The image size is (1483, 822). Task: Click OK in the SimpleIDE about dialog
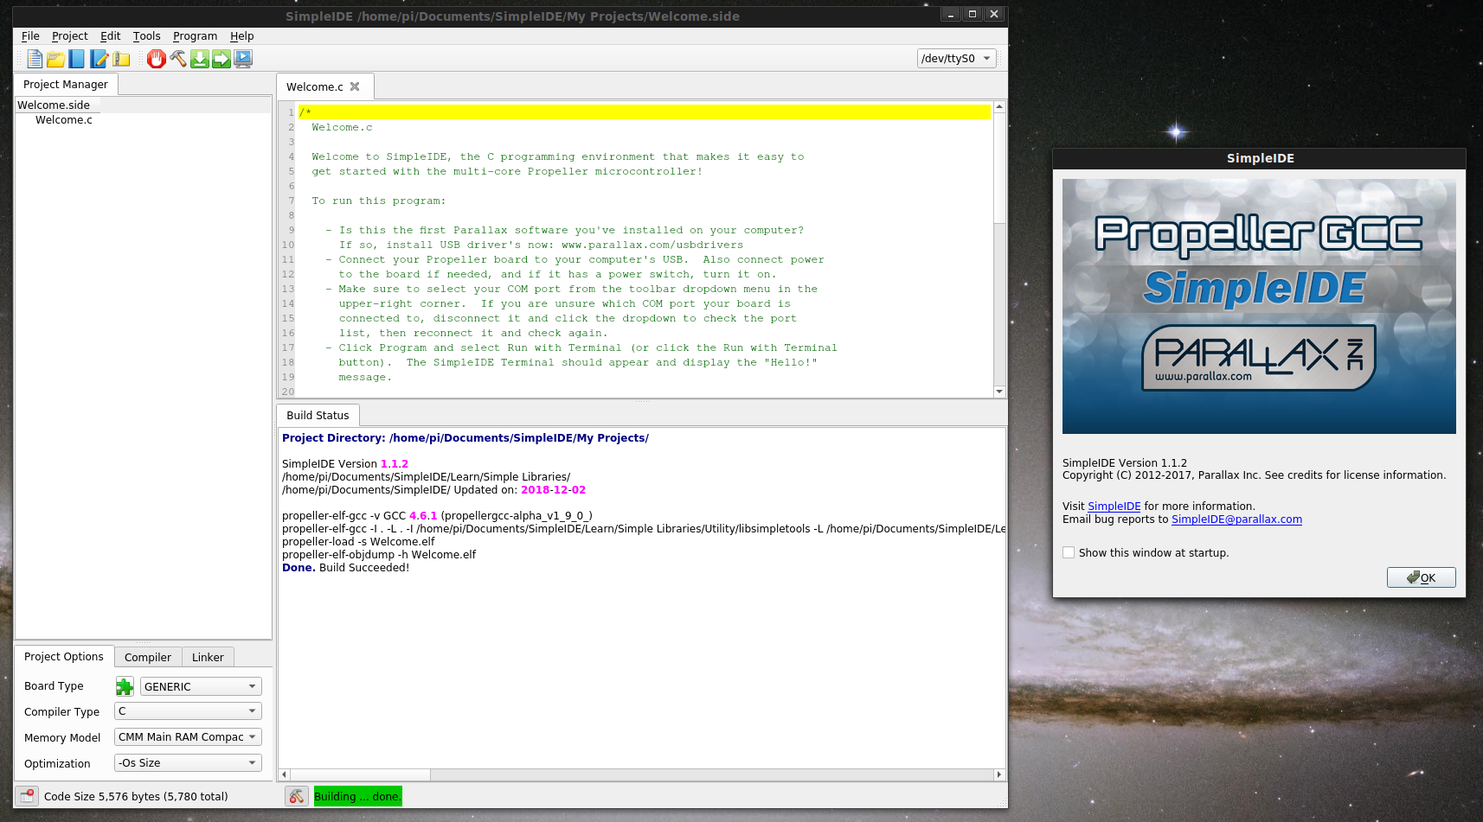click(1421, 577)
